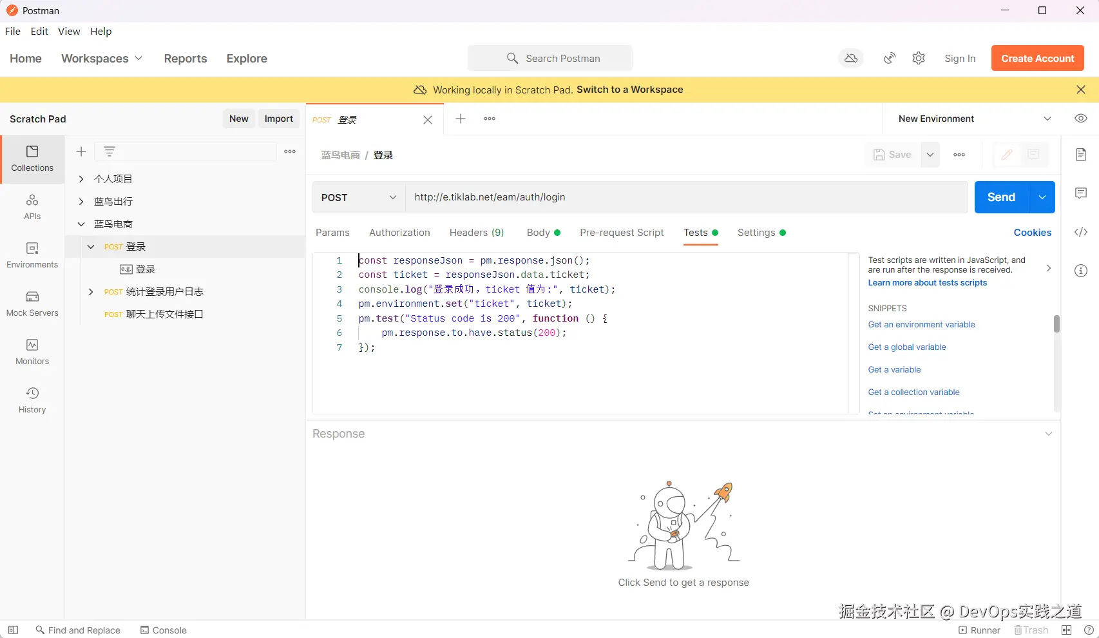Screen dimensions: 1099x638
Task: Open the Help menu
Action: tap(101, 31)
